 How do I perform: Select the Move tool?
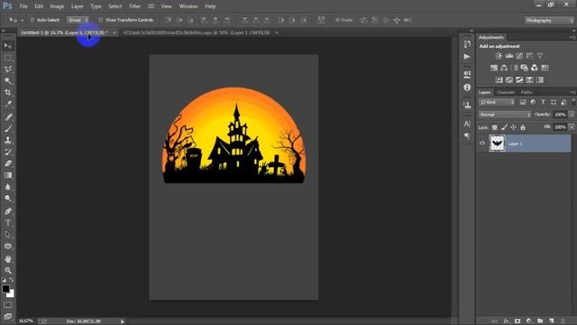8,46
